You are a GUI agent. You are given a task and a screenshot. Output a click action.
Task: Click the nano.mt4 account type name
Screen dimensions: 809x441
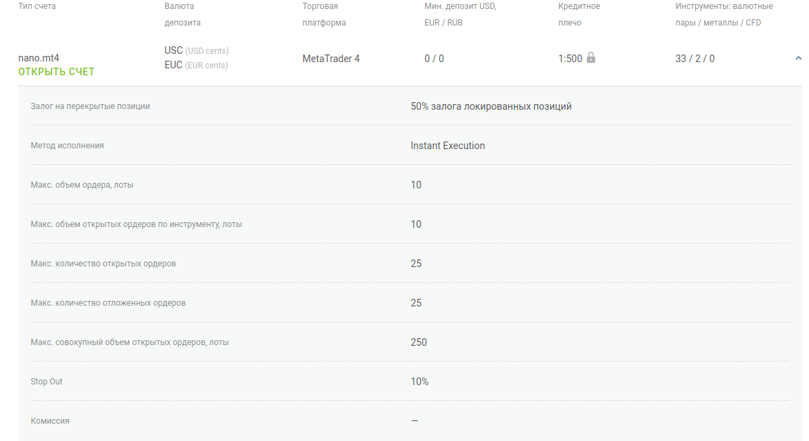pos(39,58)
